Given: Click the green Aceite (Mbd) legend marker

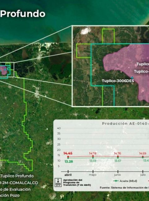Looking at the screenshot, I should [116, 181].
